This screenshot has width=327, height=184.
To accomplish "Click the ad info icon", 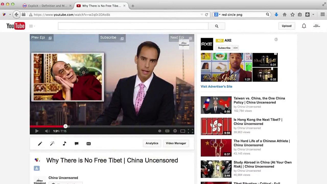I will tap(276, 40).
